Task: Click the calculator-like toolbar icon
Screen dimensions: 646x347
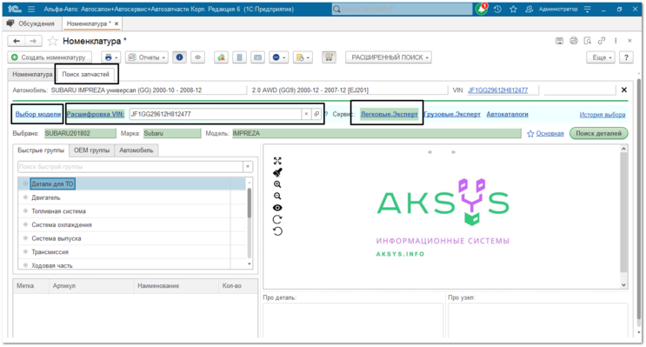Action: click(239, 57)
